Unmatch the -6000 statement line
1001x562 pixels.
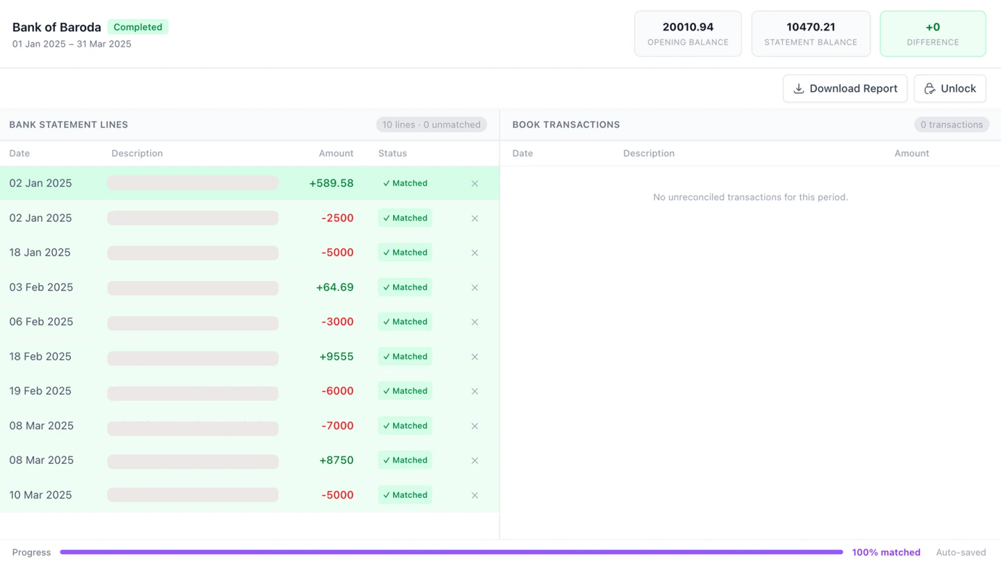pyautogui.click(x=474, y=391)
